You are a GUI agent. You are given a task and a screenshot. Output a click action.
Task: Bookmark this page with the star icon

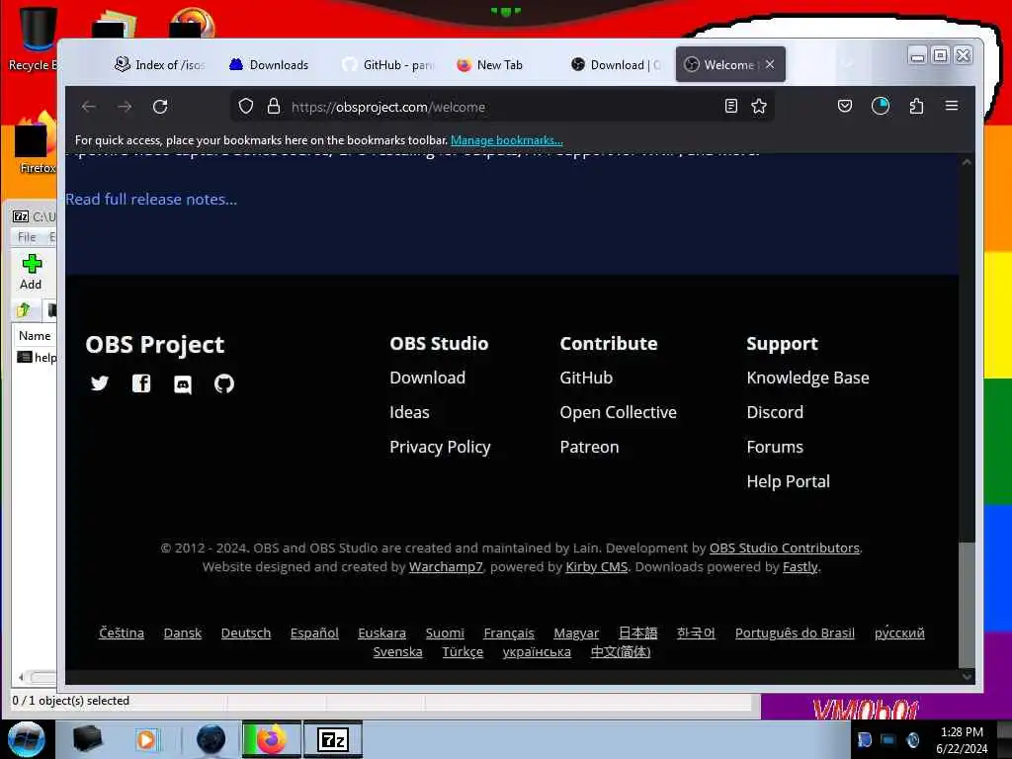759,106
